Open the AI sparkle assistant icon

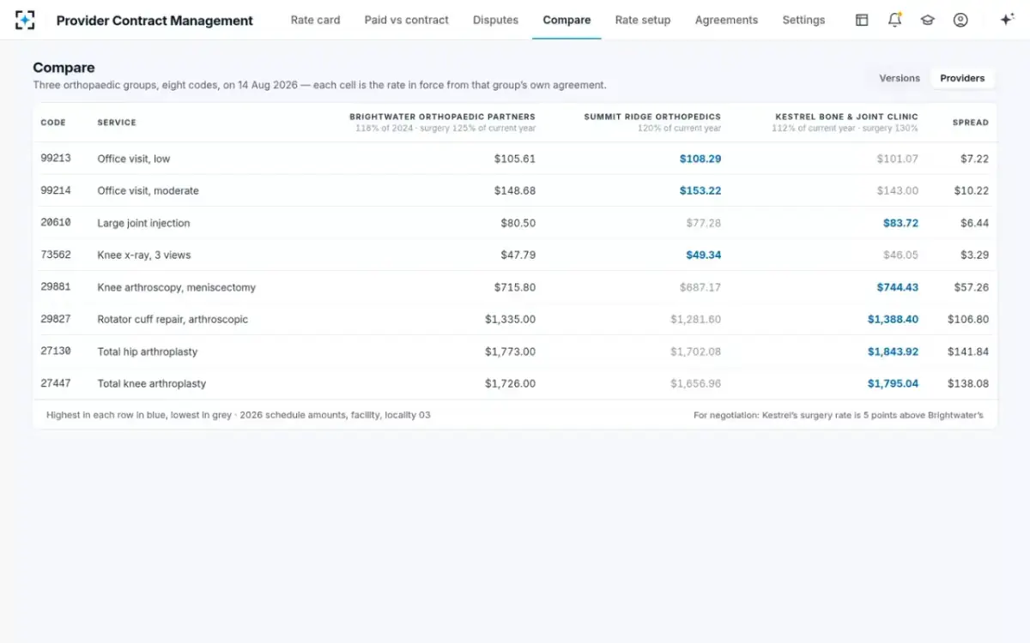point(1007,20)
